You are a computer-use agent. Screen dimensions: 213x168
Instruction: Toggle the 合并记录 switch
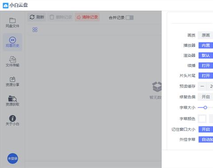[130, 18]
